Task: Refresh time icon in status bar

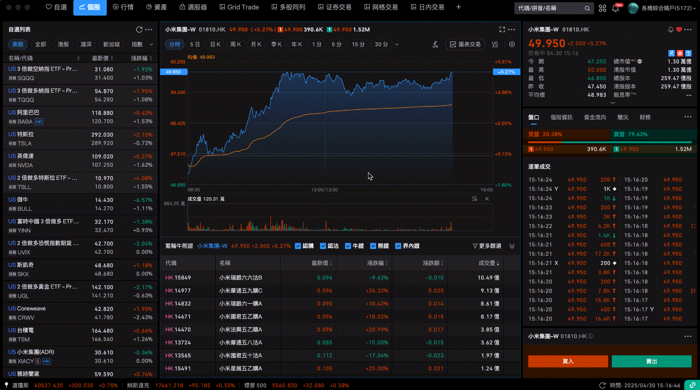Action: point(602,385)
